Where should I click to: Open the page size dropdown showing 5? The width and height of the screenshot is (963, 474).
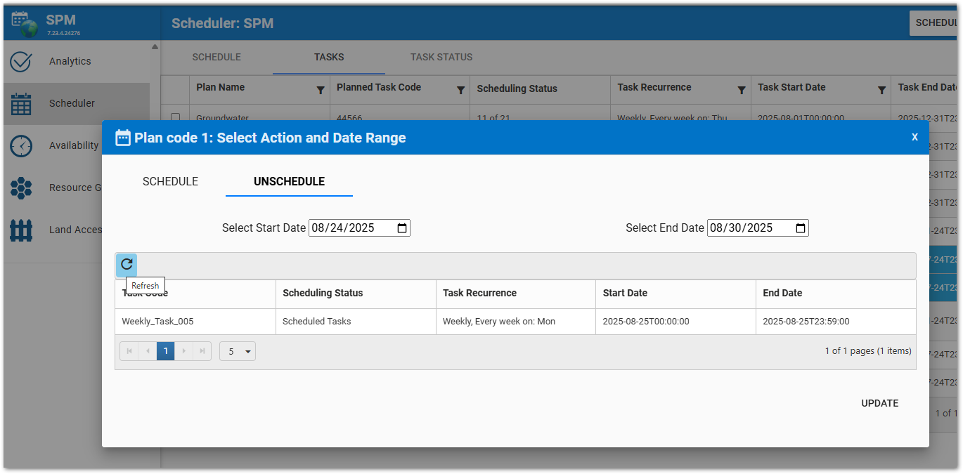pos(237,350)
